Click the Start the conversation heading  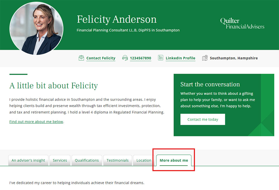(x=210, y=84)
